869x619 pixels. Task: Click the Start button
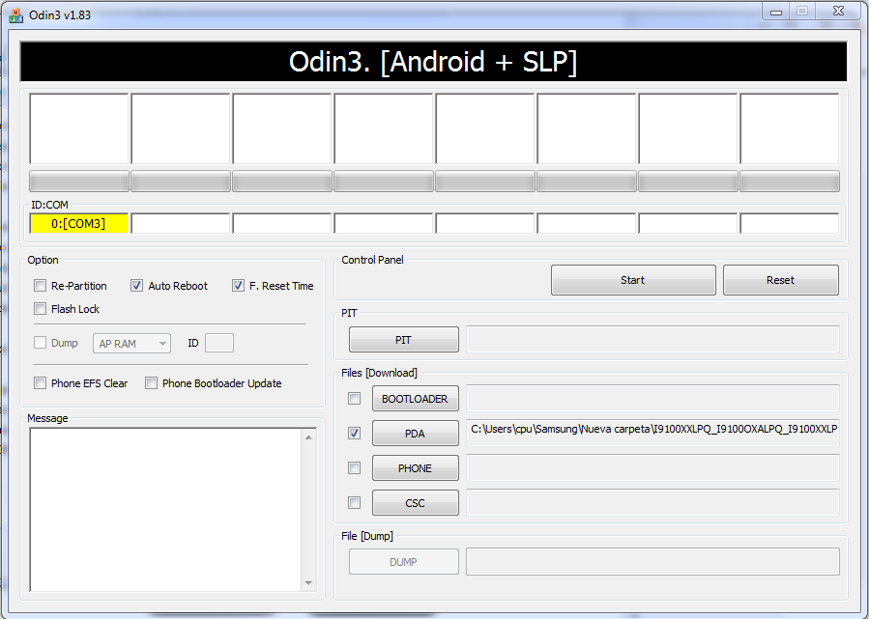[633, 280]
